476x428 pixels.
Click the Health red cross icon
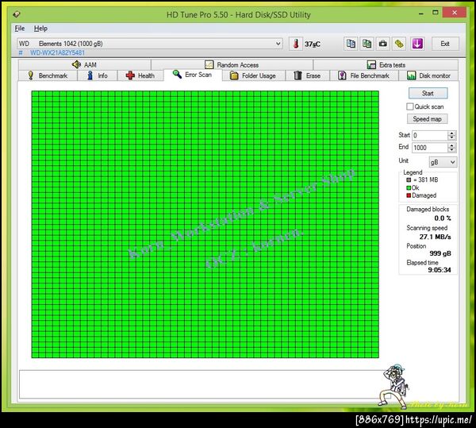click(130, 75)
